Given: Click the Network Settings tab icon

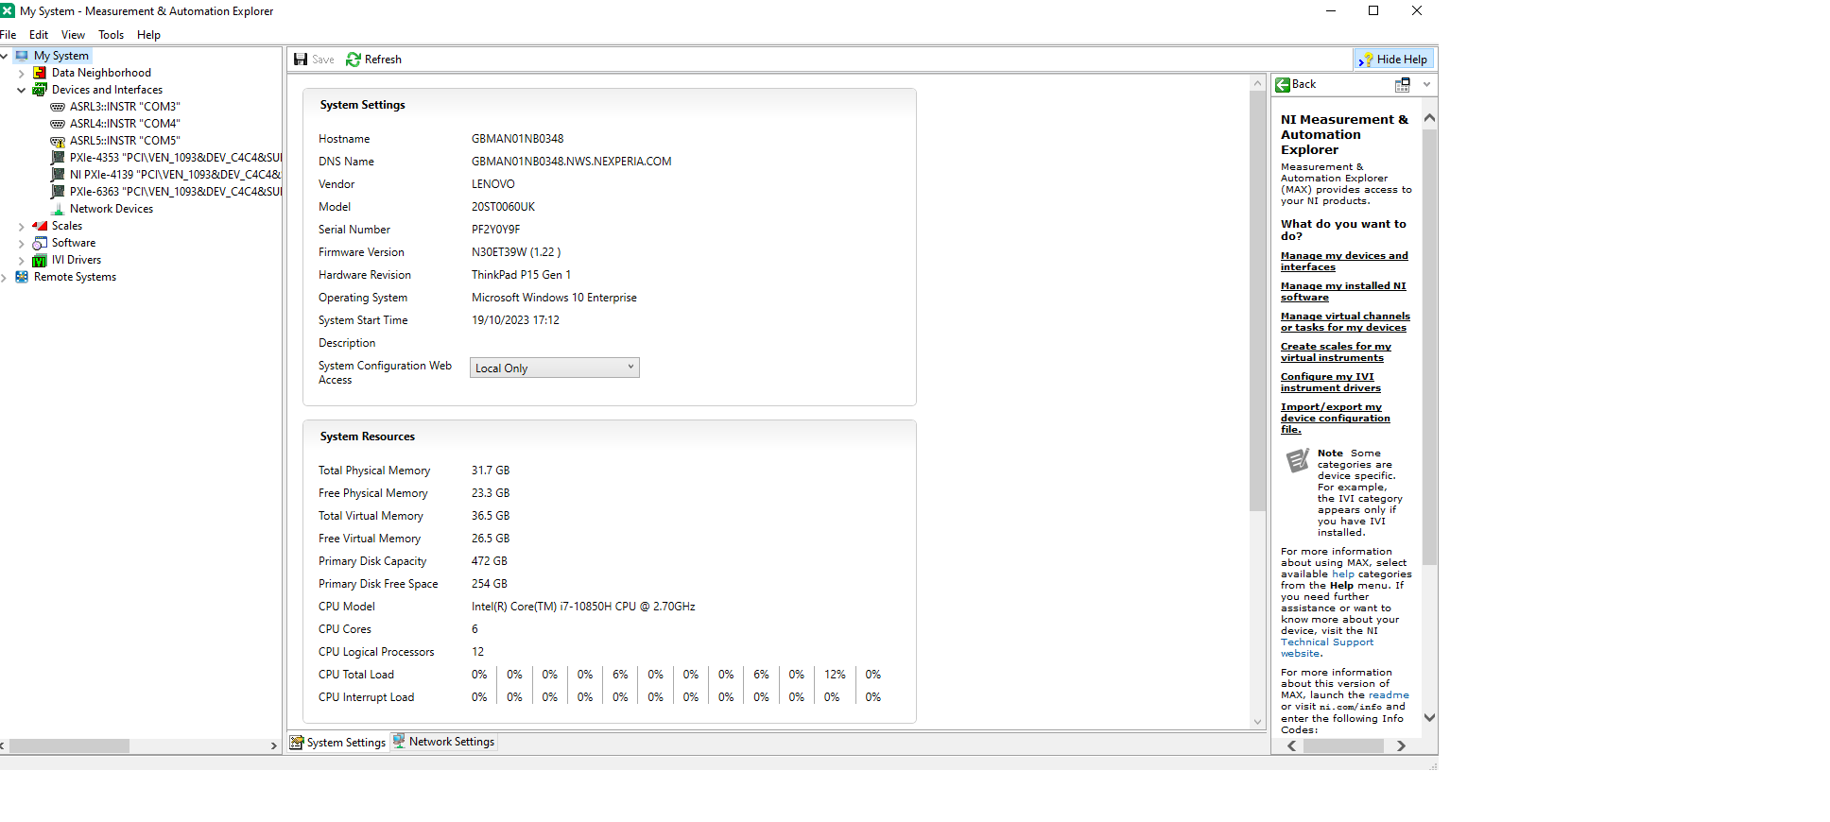Looking at the screenshot, I should 399,741.
